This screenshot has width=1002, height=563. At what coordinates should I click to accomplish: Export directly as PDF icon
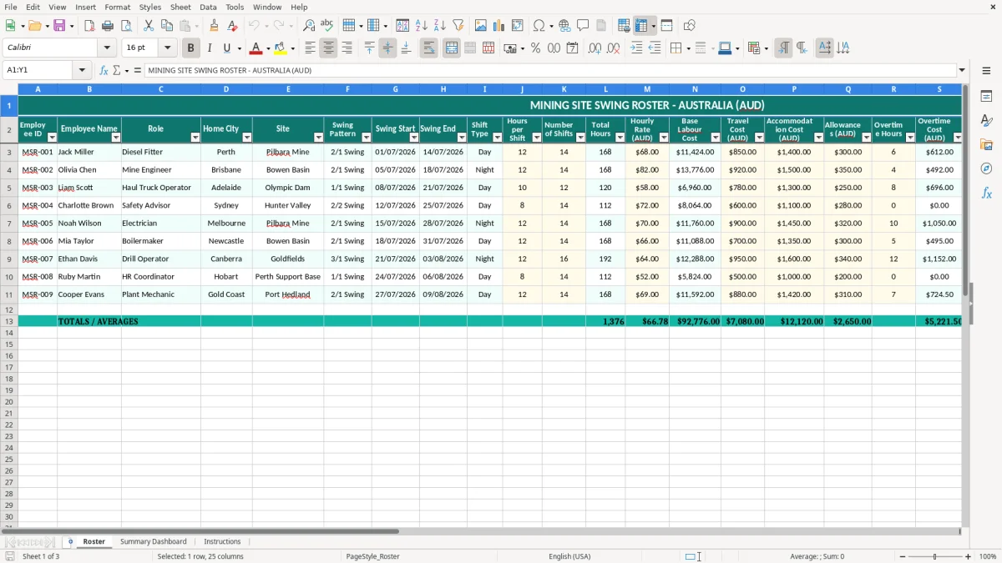point(89,26)
